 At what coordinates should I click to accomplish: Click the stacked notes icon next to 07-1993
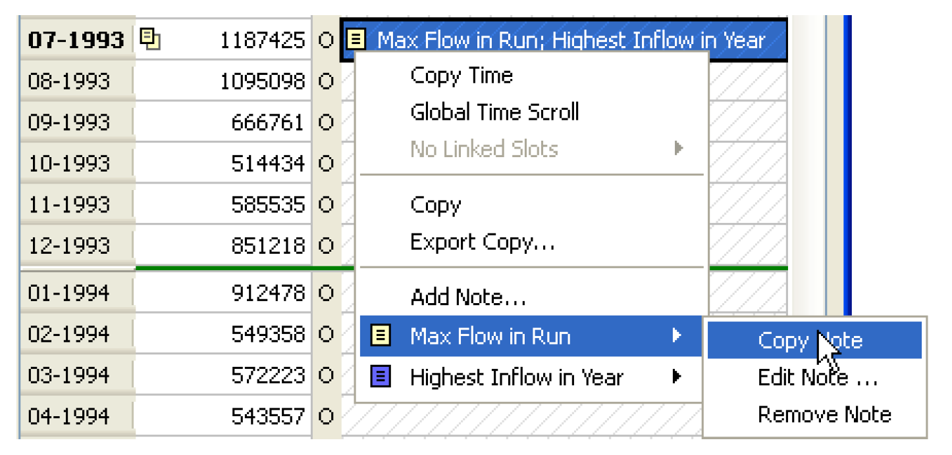tap(150, 39)
